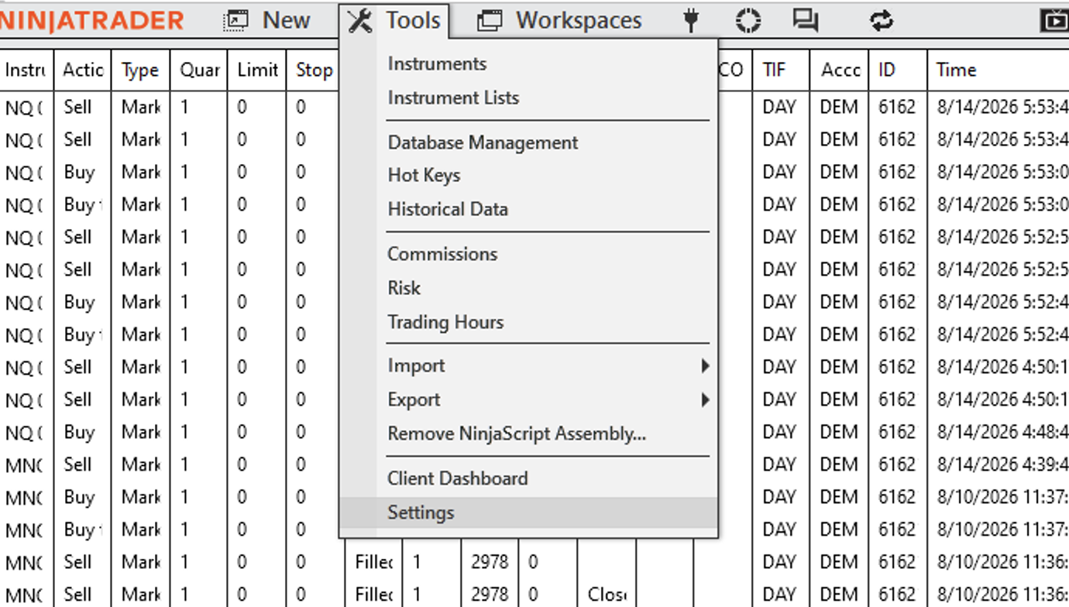Viewport: 1069px width, 607px height.
Task: Sort by Instrument column header
Action: [x=26, y=70]
